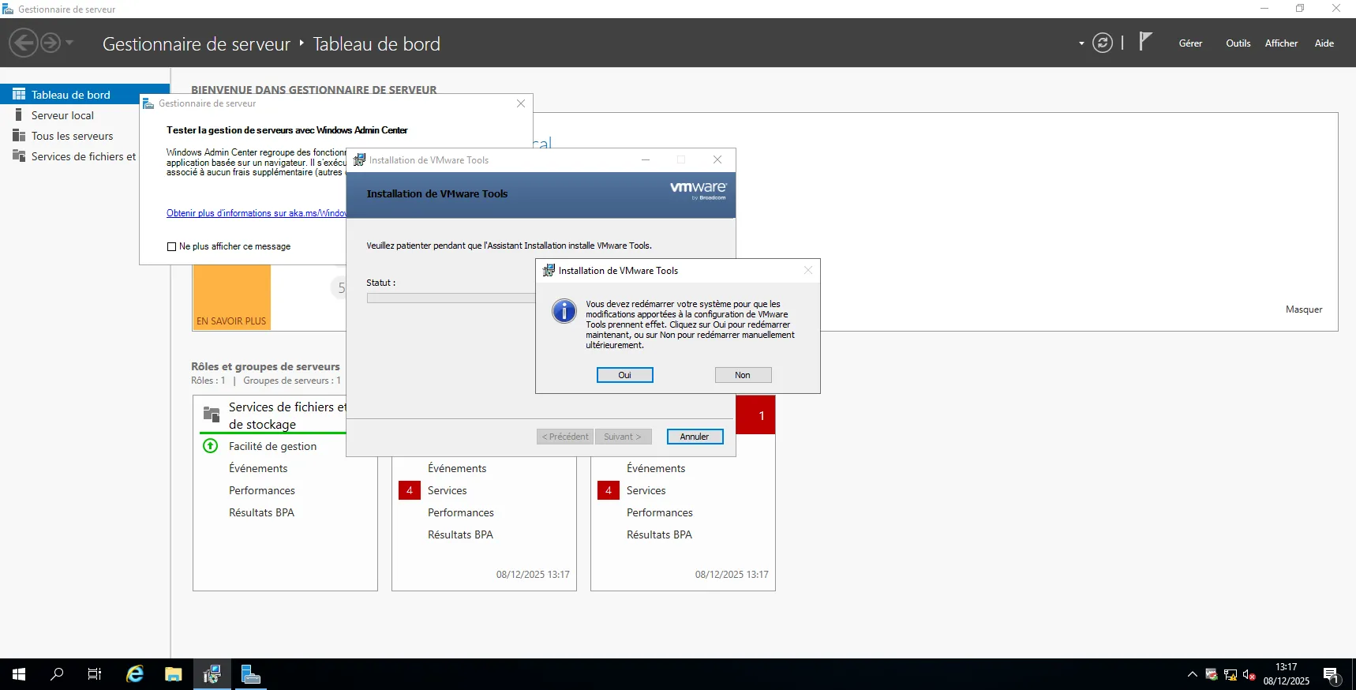Click the Tableau de bord sidebar icon
The width and height of the screenshot is (1356, 690).
pos(19,94)
